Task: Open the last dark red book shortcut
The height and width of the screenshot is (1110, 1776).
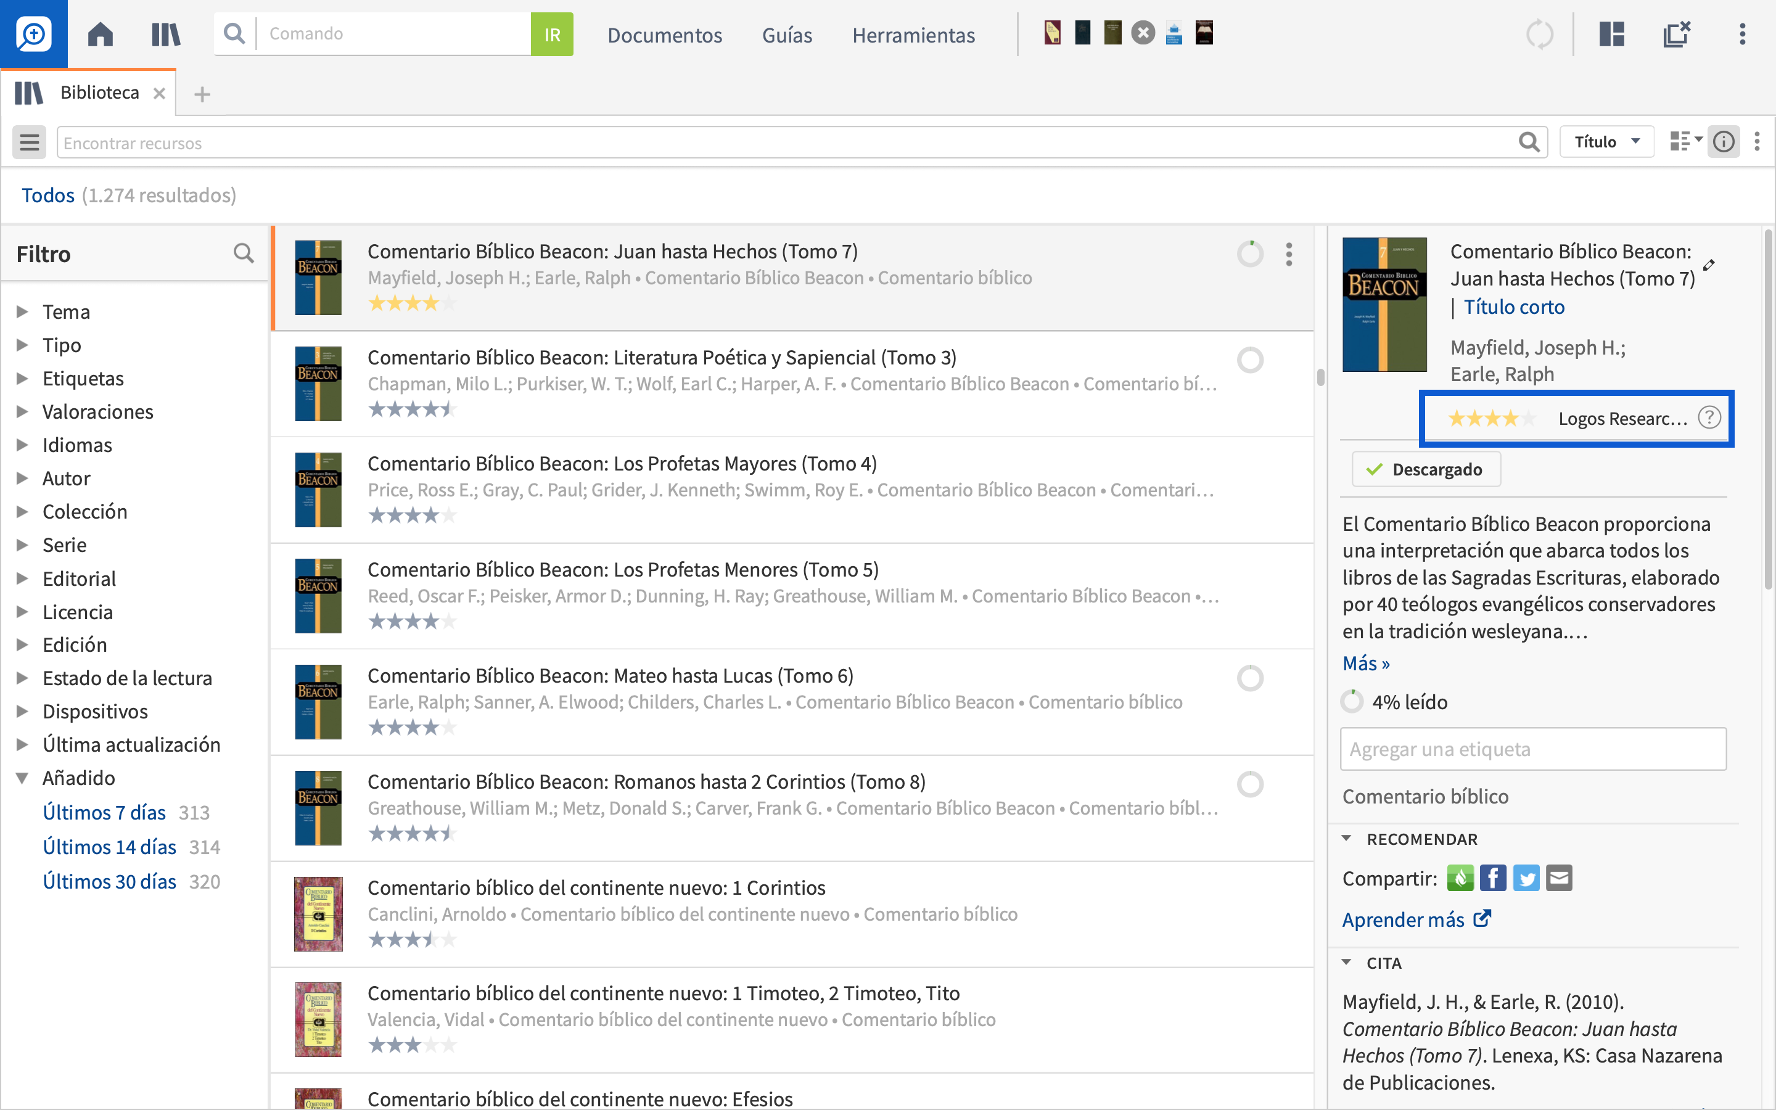Action: (x=1204, y=33)
